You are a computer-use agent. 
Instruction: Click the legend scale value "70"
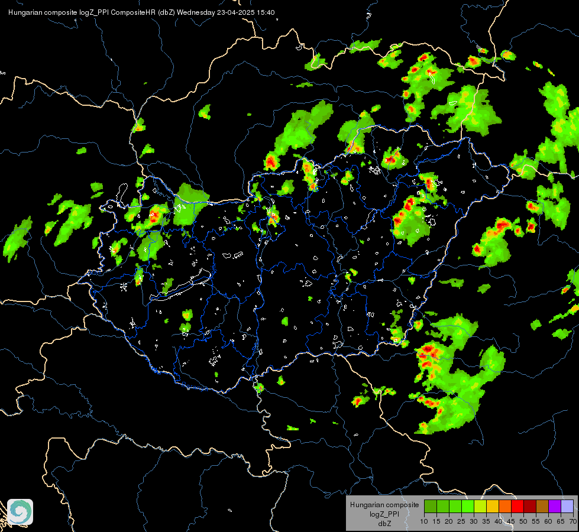pos(573,521)
